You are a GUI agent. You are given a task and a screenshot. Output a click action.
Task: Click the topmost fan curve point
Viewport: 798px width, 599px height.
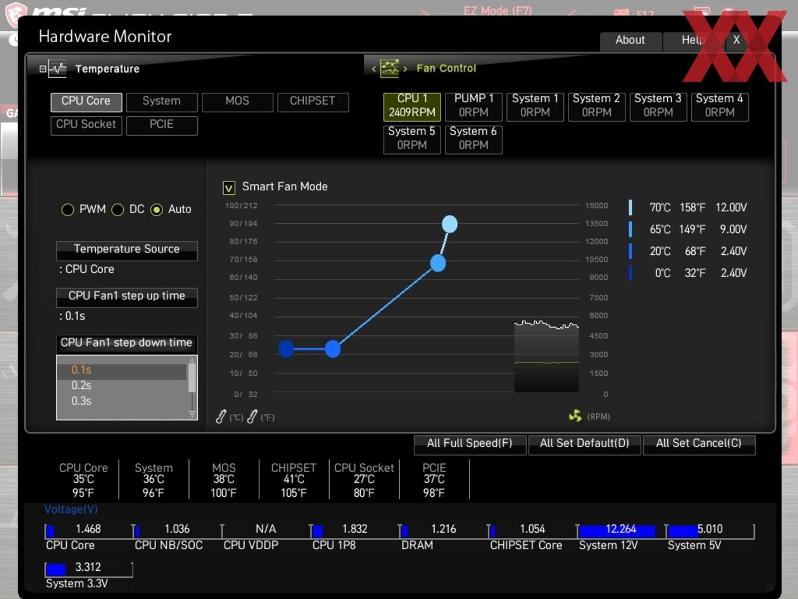(x=449, y=224)
